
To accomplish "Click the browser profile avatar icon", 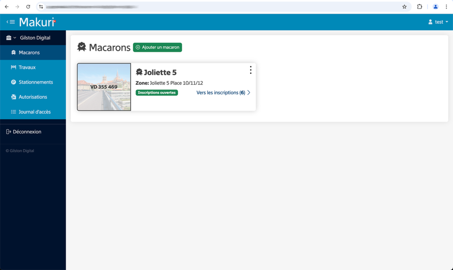I will pos(435,7).
